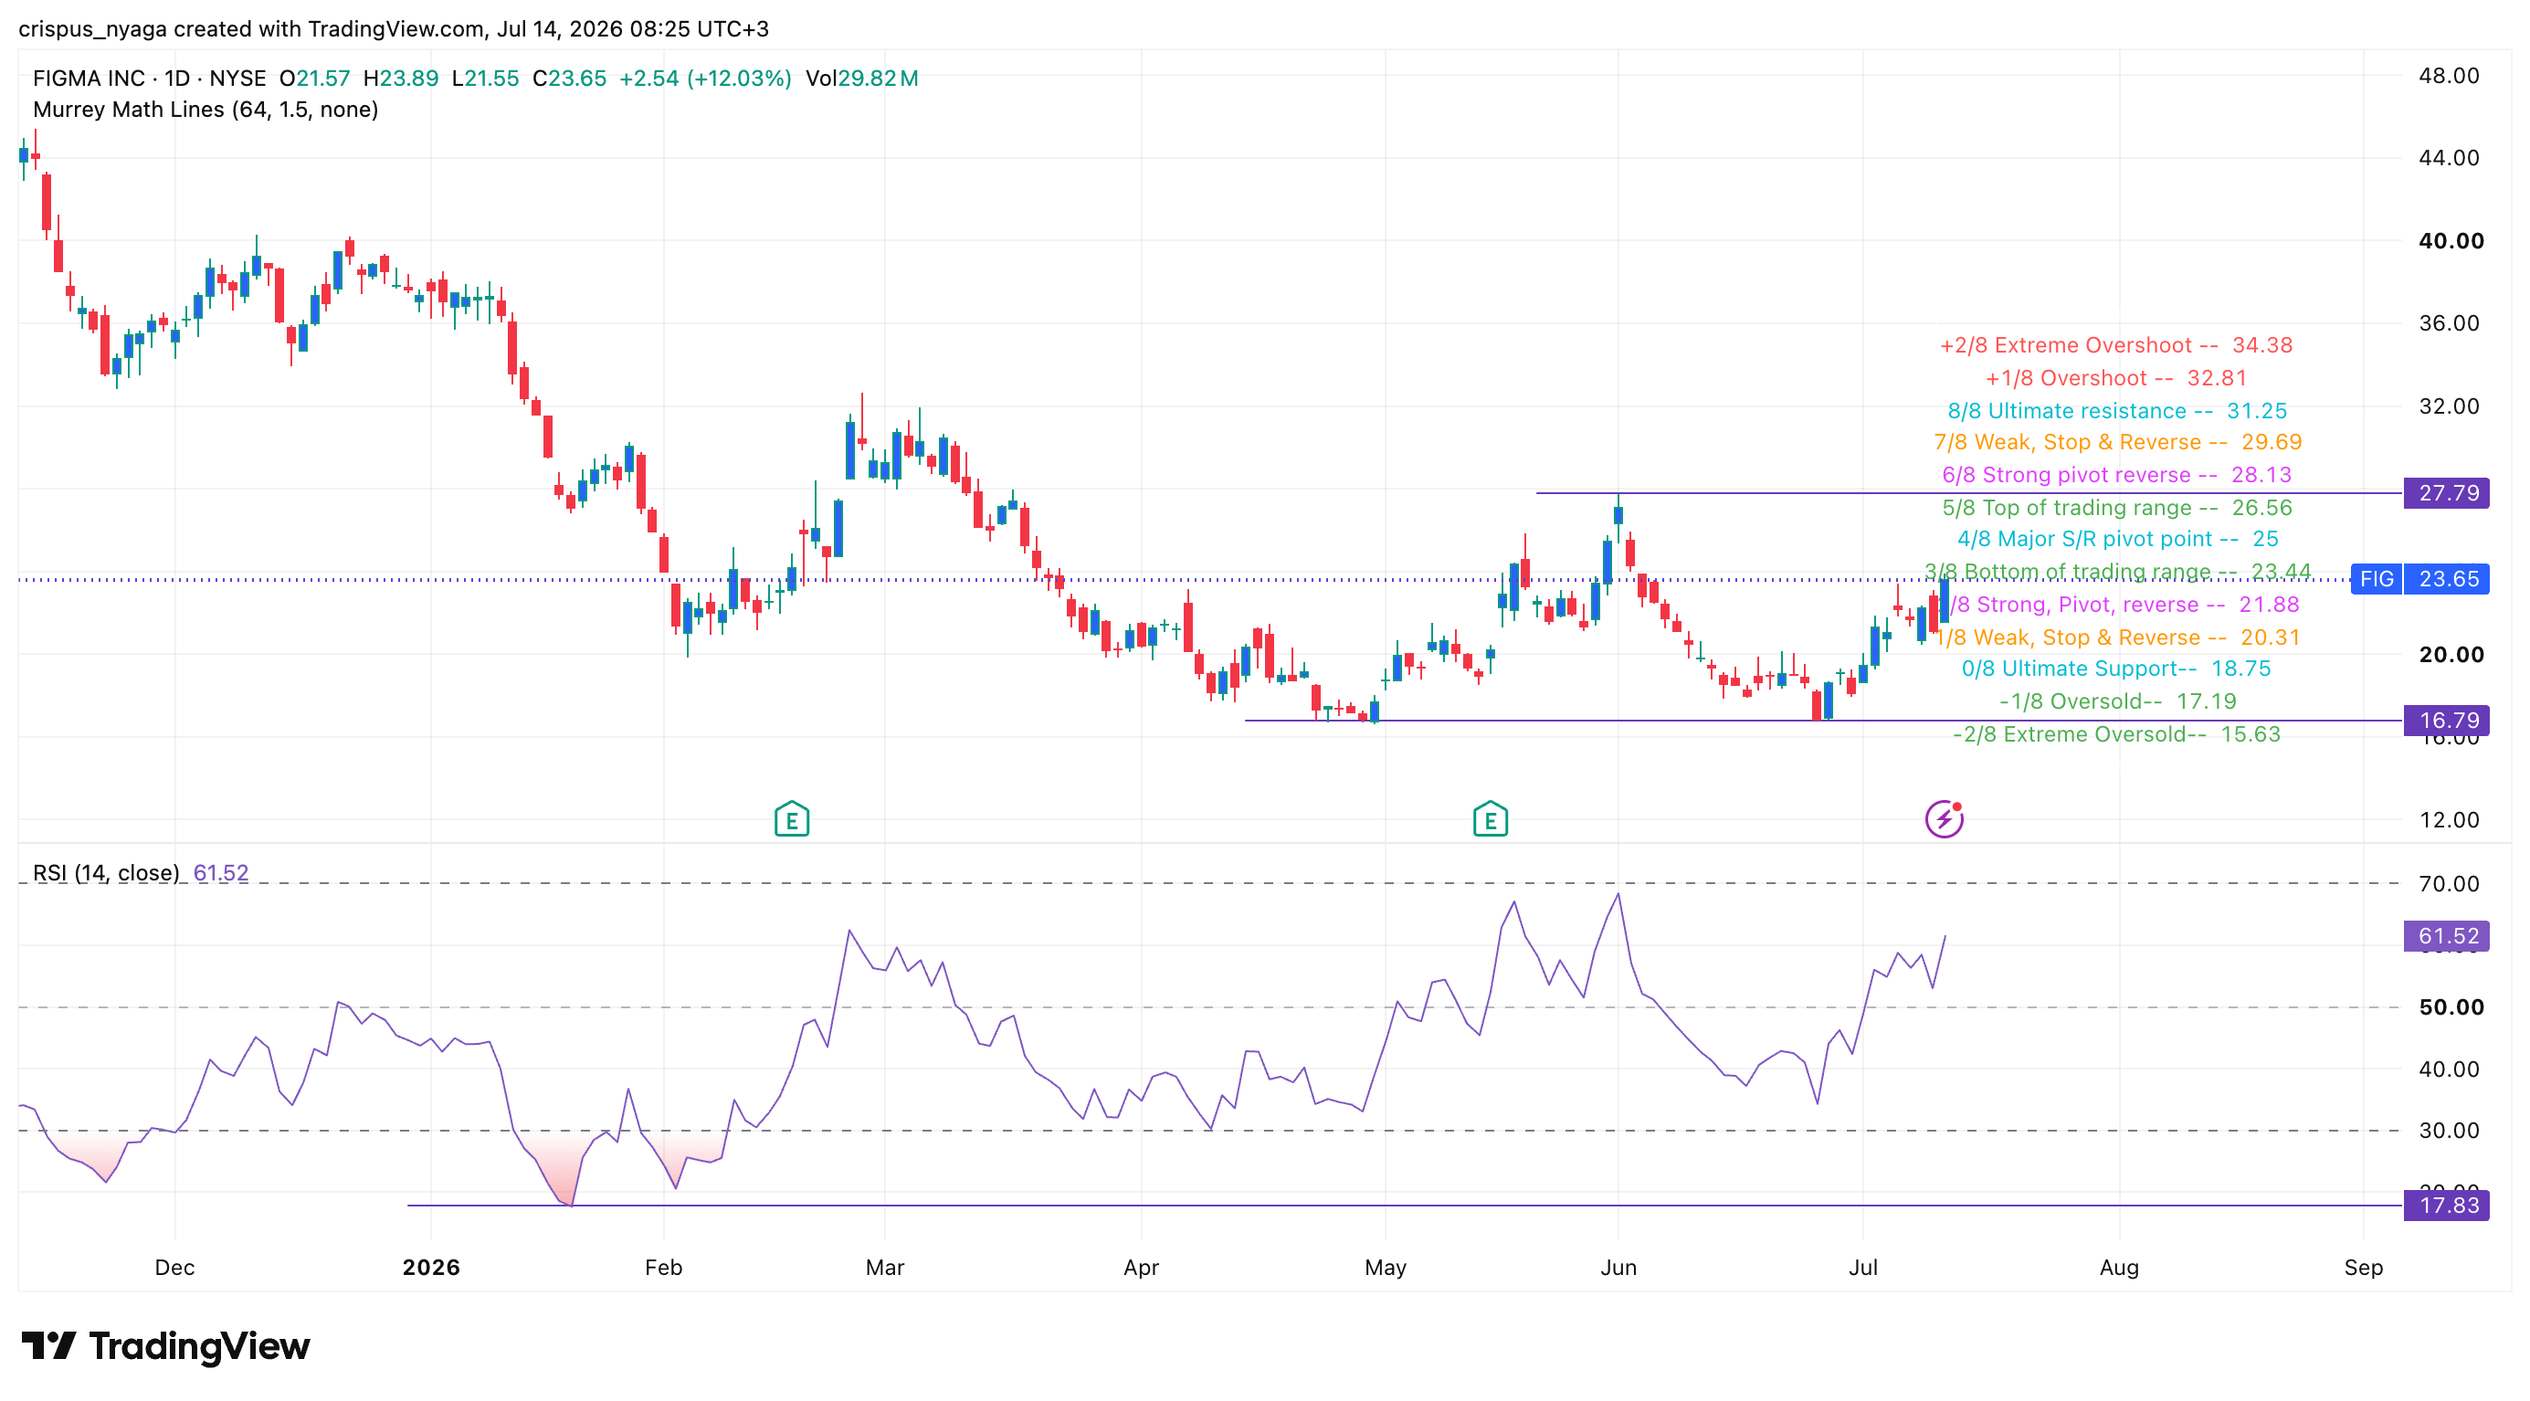Click the 61.52 RSI value tag
Viewport: 2530px width, 1401px height.
click(2447, 937)
